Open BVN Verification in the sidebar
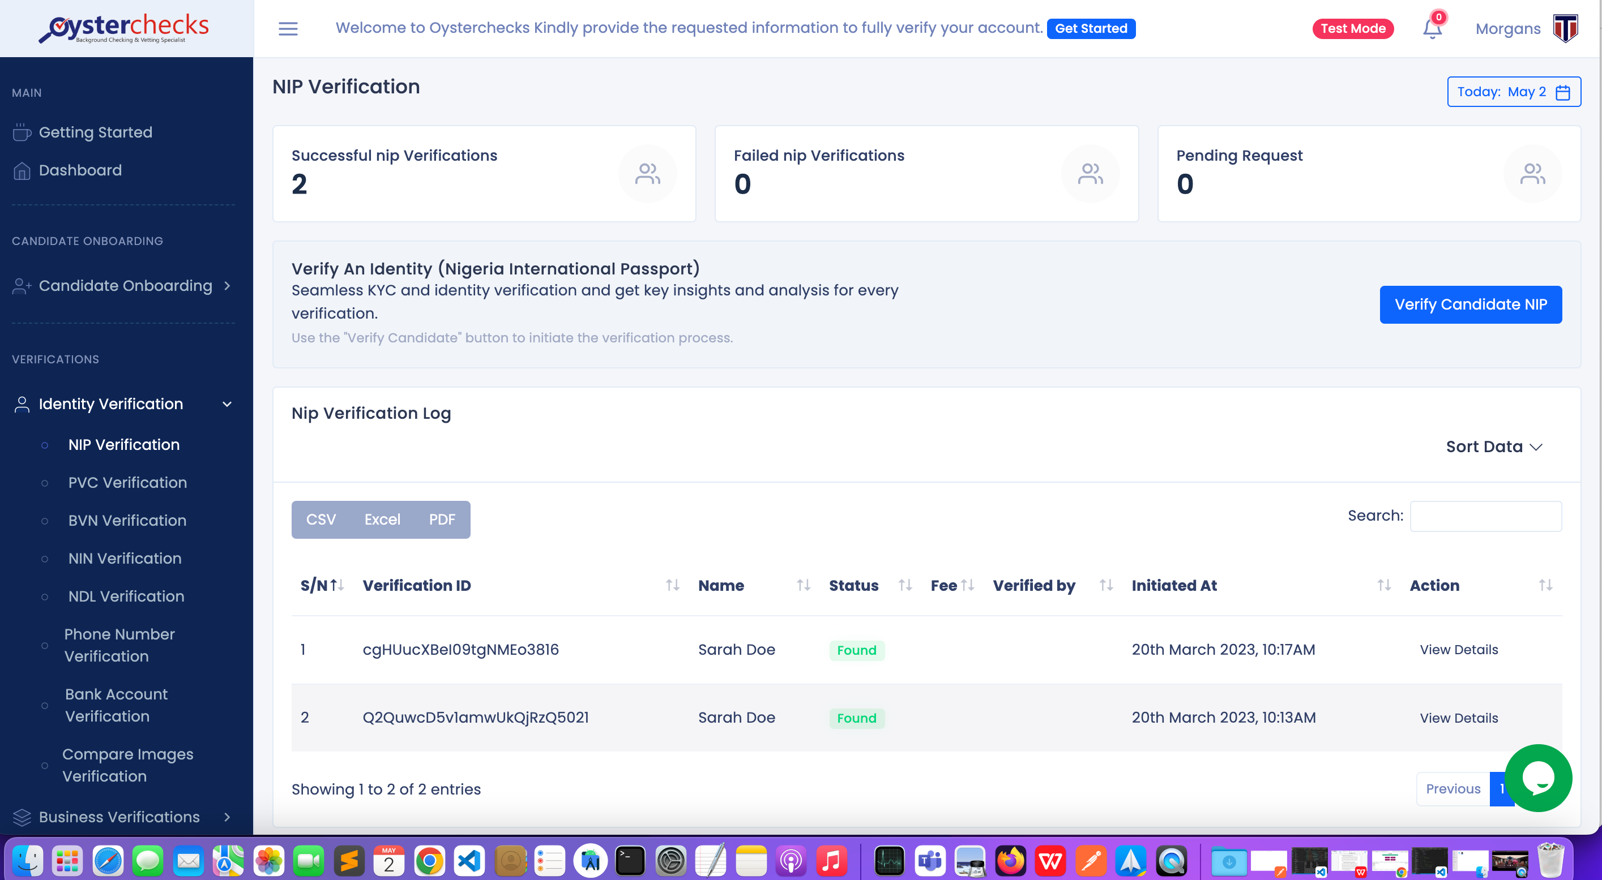 pyautogui.click(x=127, y=520)
